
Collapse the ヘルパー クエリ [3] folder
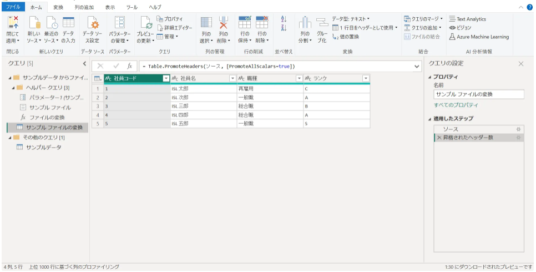(13, 88)
